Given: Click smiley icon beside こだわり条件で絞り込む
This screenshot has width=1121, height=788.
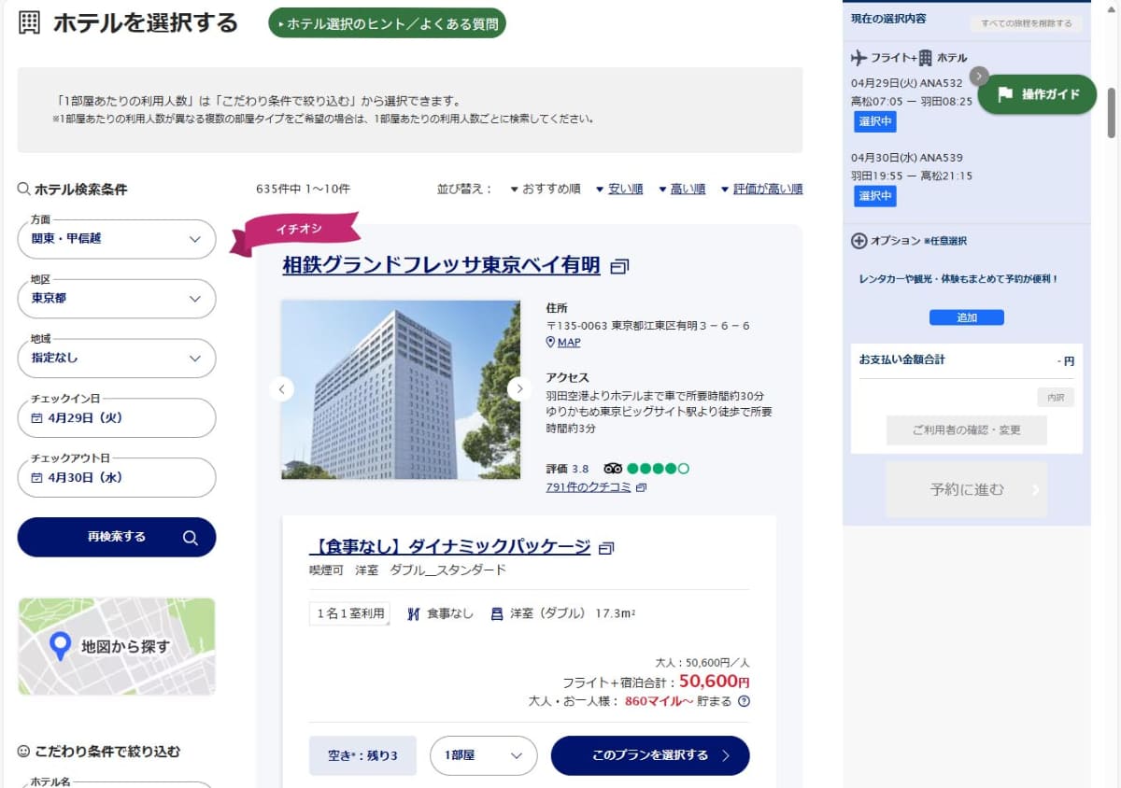Looking at the screenshot, I should coord(24,751).
